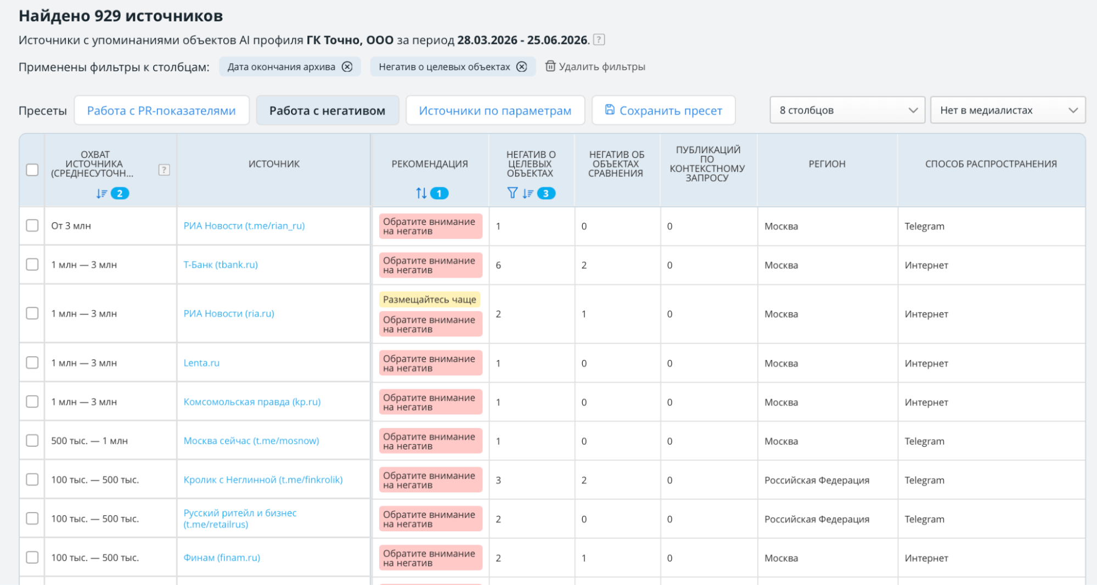Open the 'Нет в медиалистах' dropdown
Screen dimensions: 1097x585
click(x=1008, y=110)
